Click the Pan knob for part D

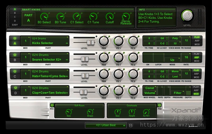[x=104, y=90]
